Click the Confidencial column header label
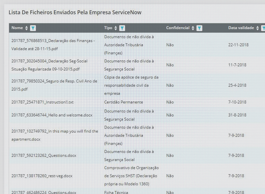Screen dimensions: 265x194 click(178, 28)
